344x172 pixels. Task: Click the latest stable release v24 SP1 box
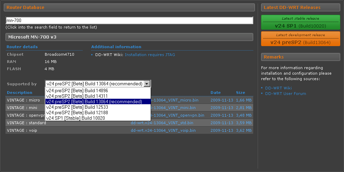[300, 22]
